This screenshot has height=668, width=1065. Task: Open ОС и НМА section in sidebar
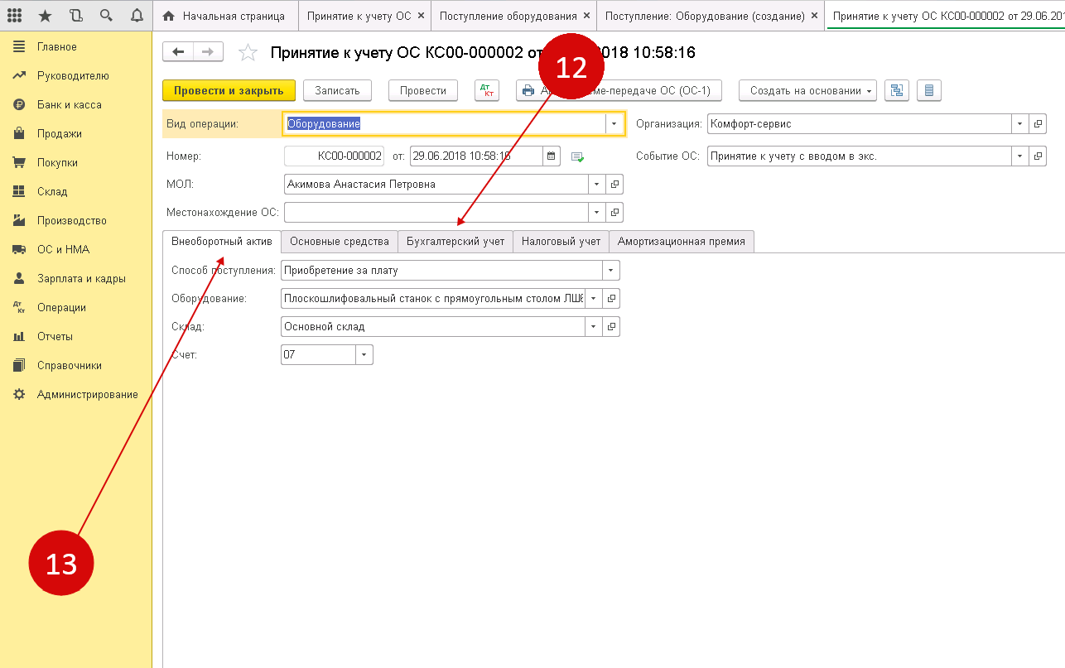tap(63, 249)
